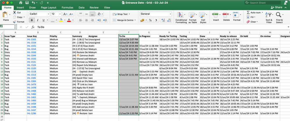Click the Share button

point(276,7)
